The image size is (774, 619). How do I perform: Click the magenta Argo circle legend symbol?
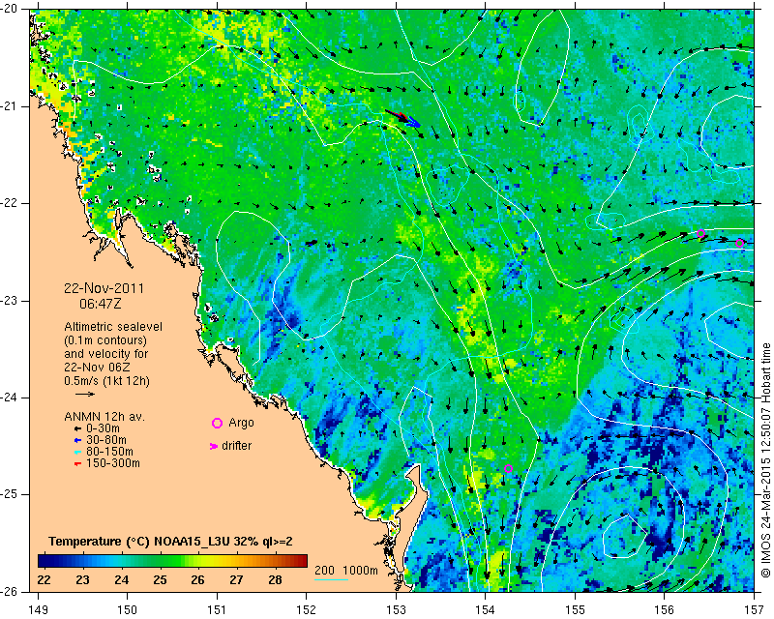217,423
